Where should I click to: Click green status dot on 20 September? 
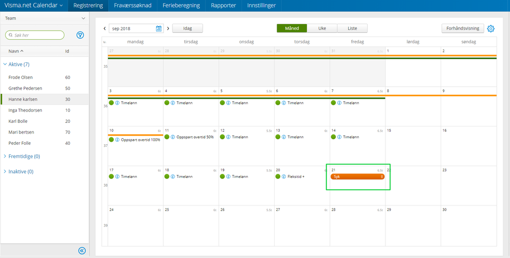tap(278, 176)
